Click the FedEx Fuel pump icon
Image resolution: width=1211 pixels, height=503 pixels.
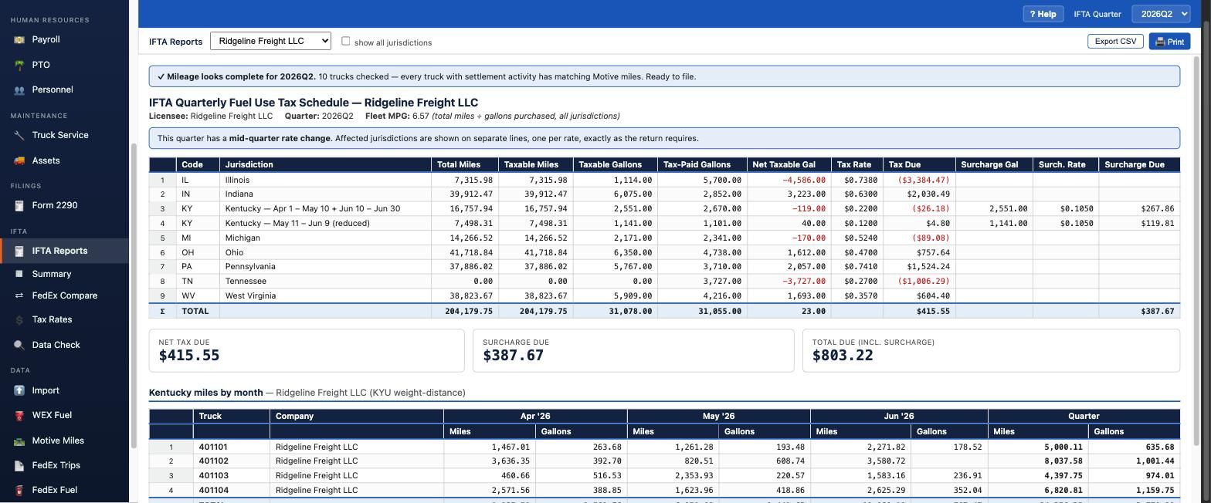click(x=19, y=490)
